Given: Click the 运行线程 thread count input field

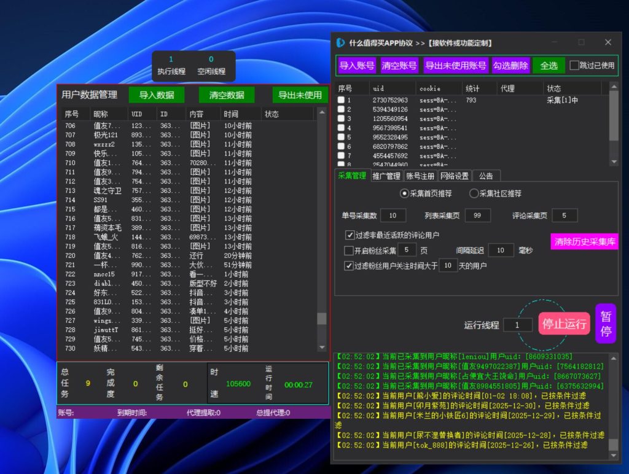Looking at the screenshot, I should pos(517,325).
